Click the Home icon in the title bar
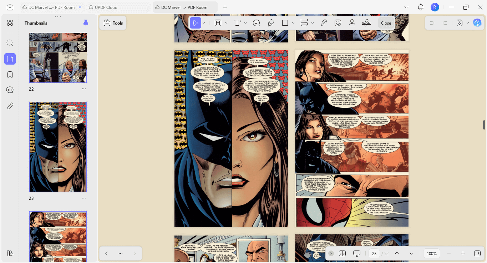Image resolution: width=487 pixels, height=263 pixels. (10, 7)
